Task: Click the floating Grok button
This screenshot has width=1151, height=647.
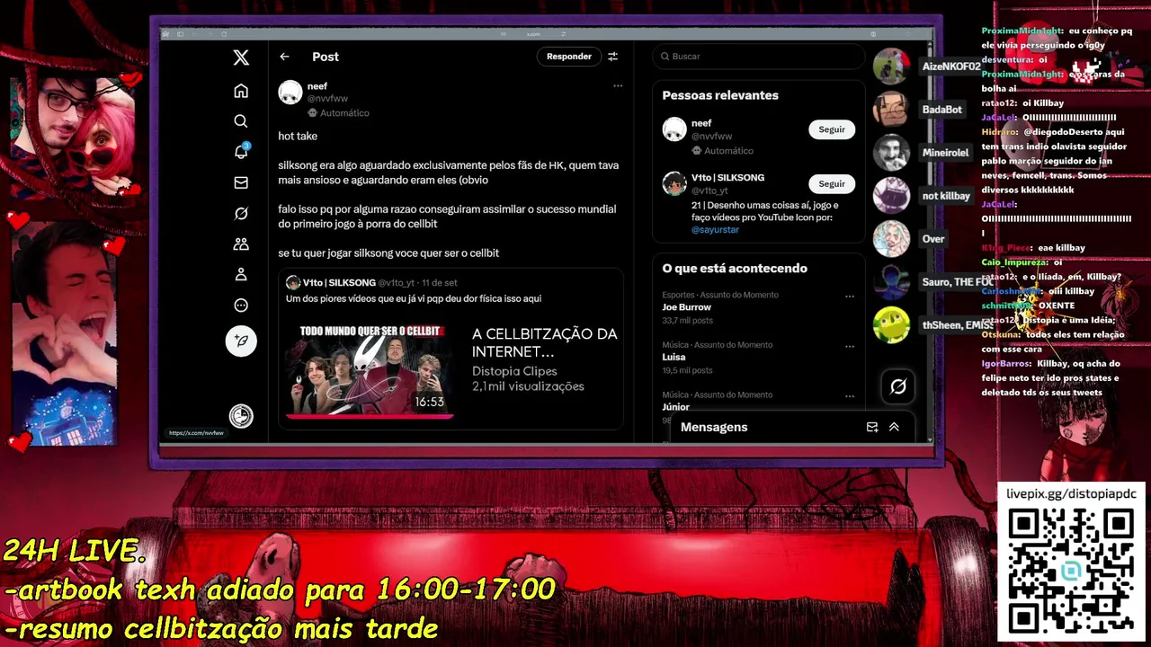Action: [x=897, y=386]
